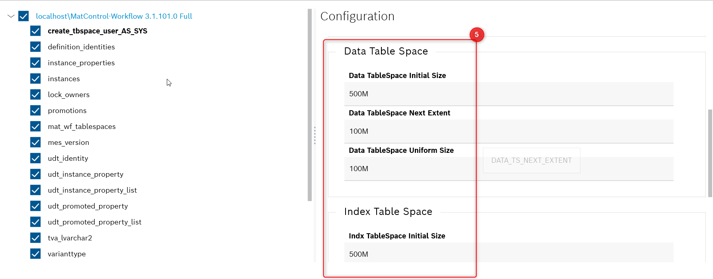Uncheck the udt_instance_property_list entry
713x279 pixels.
coord(35,190)
